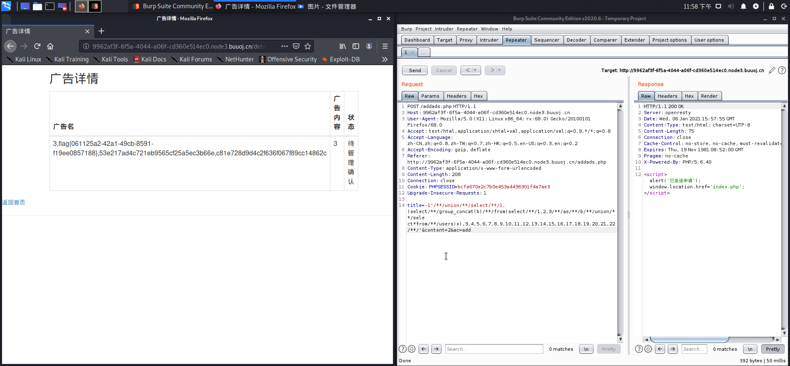
Task: Toggle the Response \n newline display button
Action: (750, 349)
